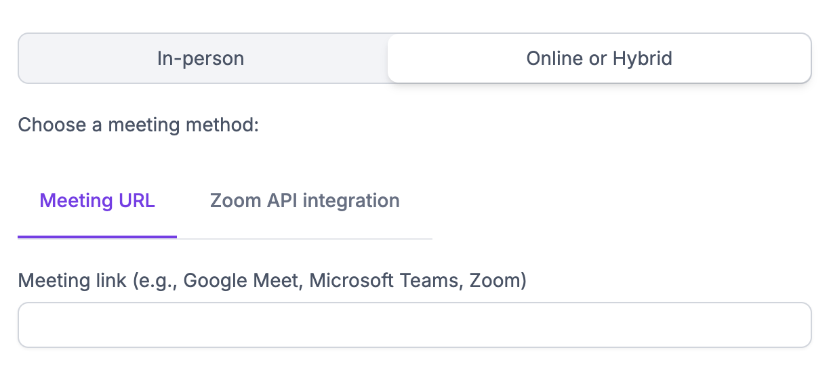
Task: Select the purple Meeting URL tab
Action: tap(97, 201)
